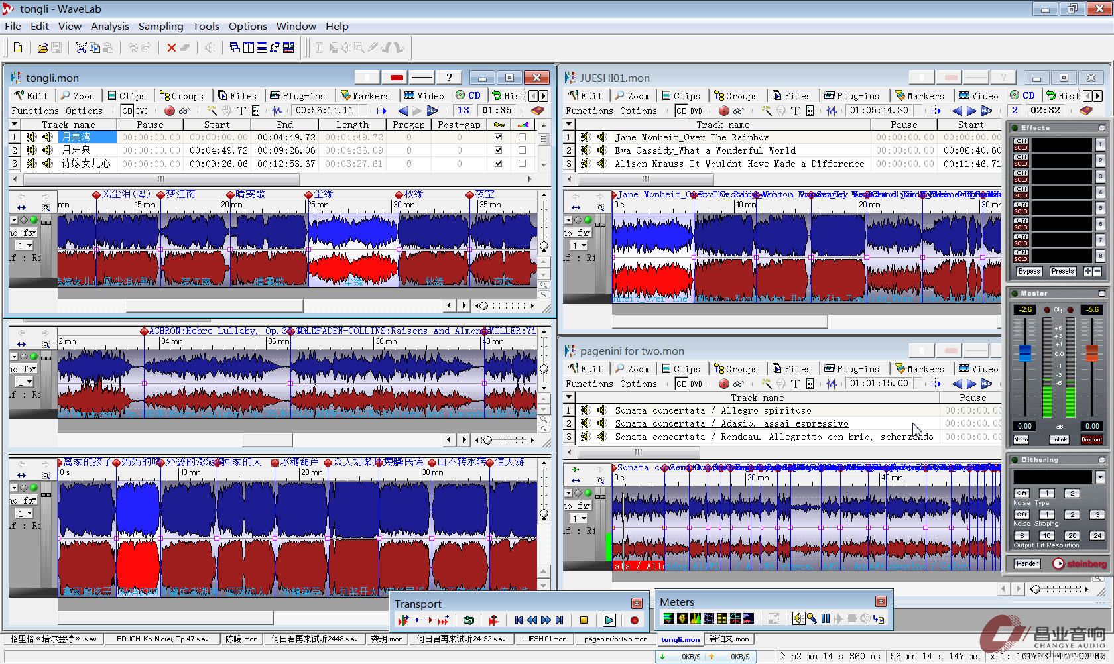Toggle the Mono button in Master section
This screenshot has width=1114, height=664.
[x=1021, y=439]
